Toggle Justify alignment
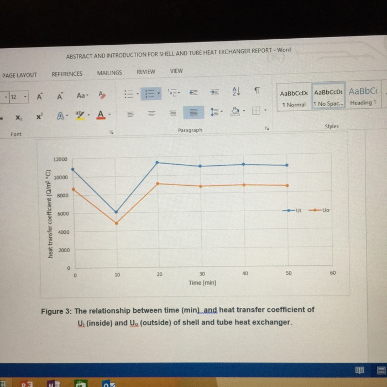This screenshot has height=387, width=387. coord(193,112)
